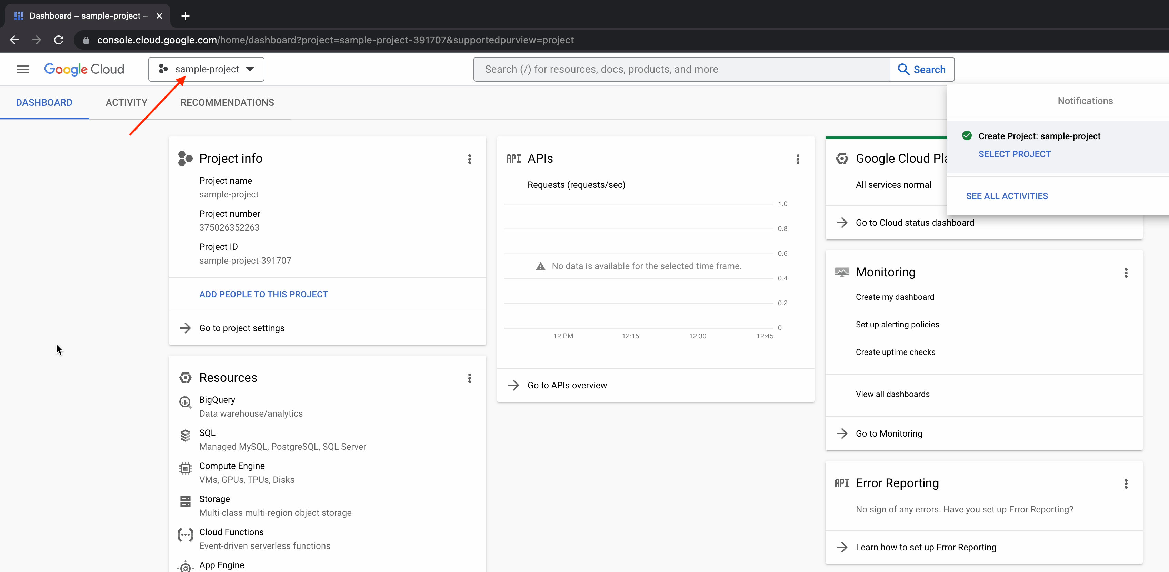
Task: Go to project settings
Action: coord(241,328)
